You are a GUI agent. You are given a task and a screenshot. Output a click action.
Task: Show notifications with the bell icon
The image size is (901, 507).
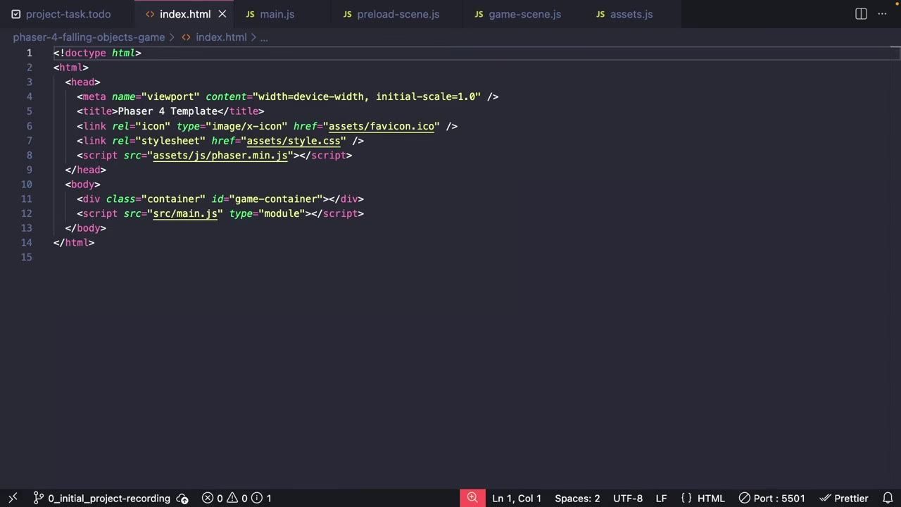(888, 498)
